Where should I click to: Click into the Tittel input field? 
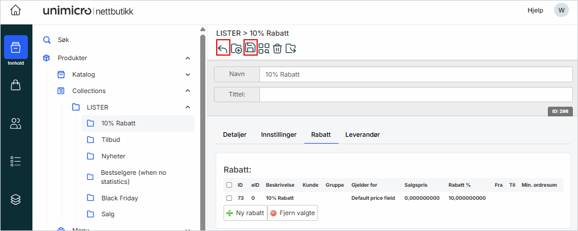tap(415, 94)
